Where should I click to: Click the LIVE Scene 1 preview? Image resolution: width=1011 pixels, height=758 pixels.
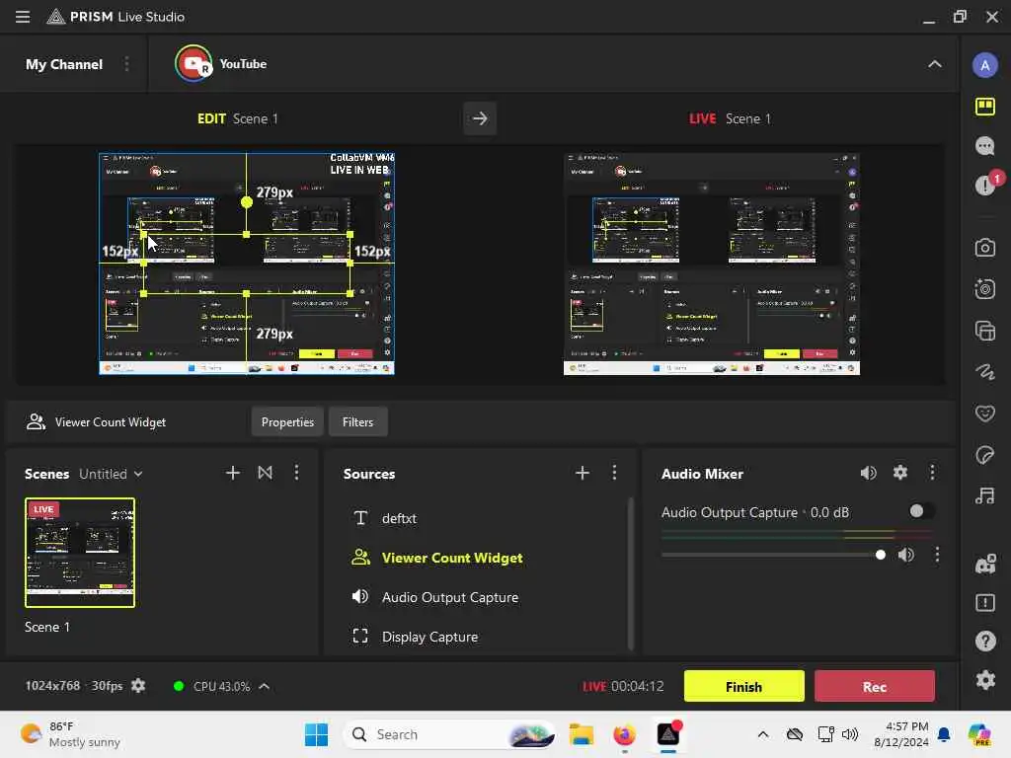(711, 264)
